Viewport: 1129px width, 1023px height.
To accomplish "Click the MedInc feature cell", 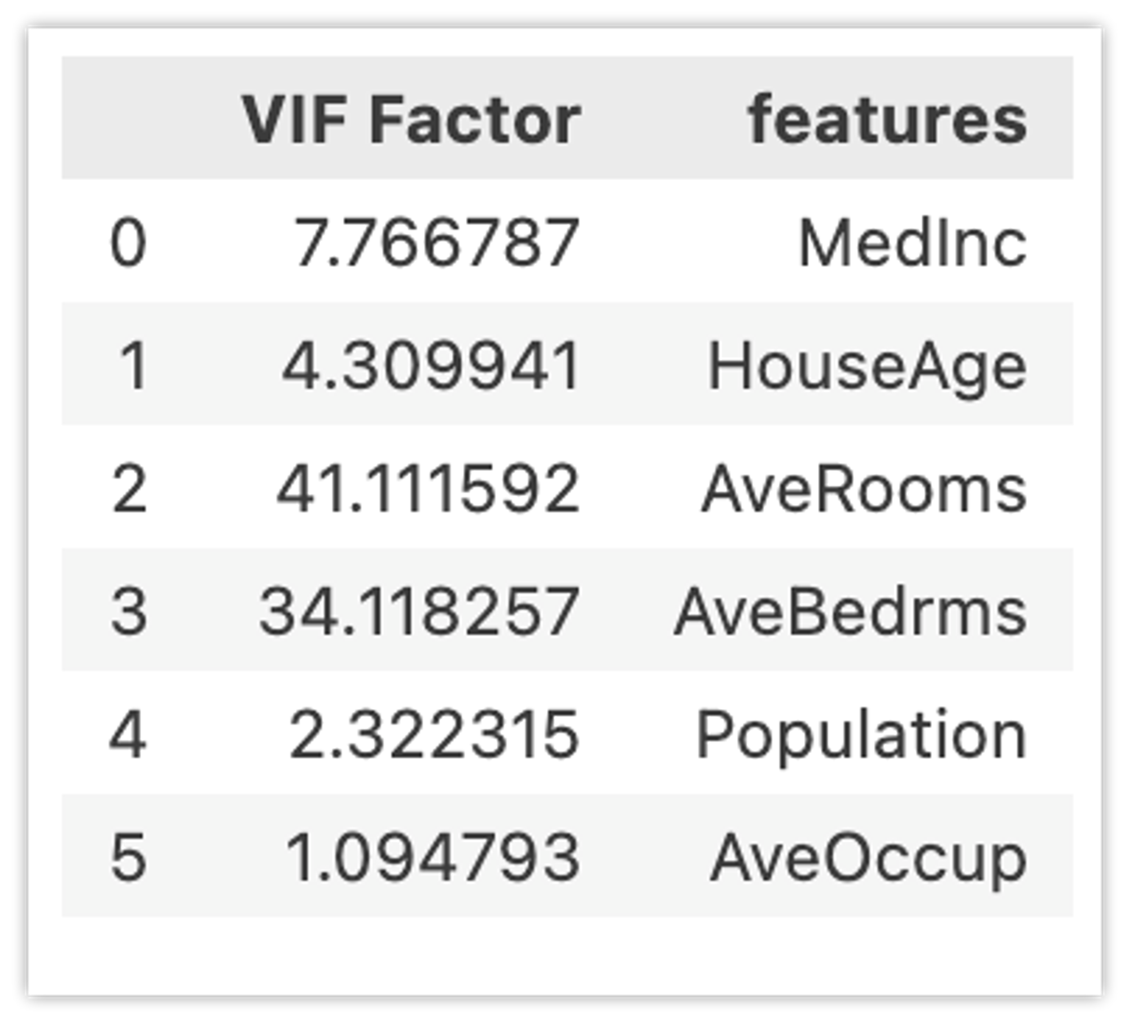I will tap(913, 243).
